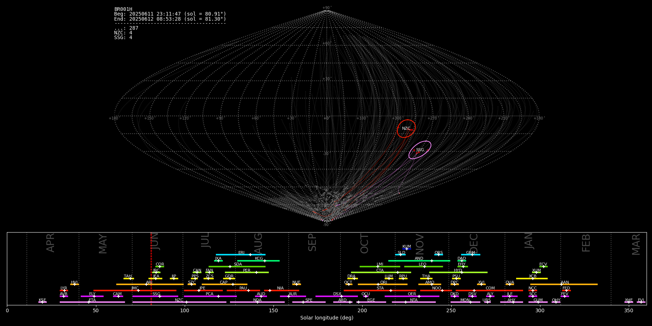Click the FEB month label

(x=586, y=243)
